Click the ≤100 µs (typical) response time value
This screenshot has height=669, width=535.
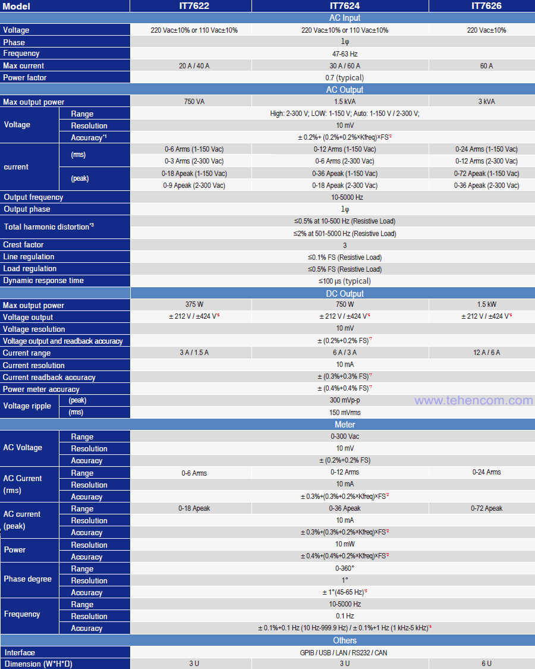coord(345,281)
